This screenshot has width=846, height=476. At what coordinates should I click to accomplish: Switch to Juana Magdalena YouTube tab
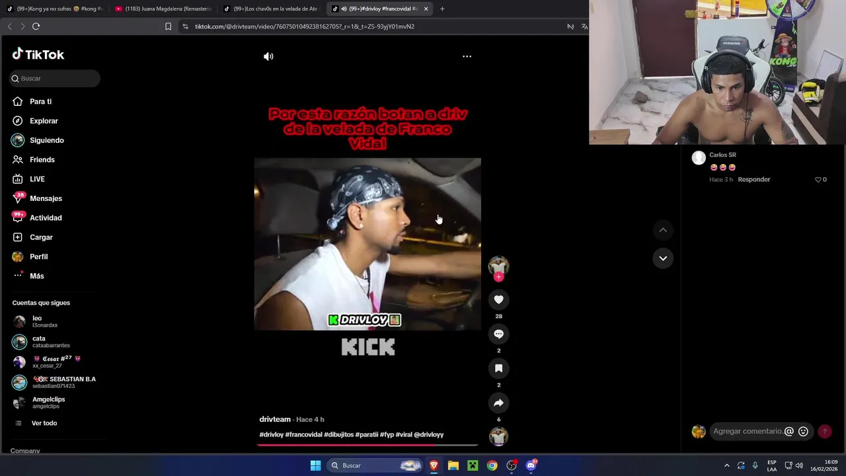coord(164,9)
